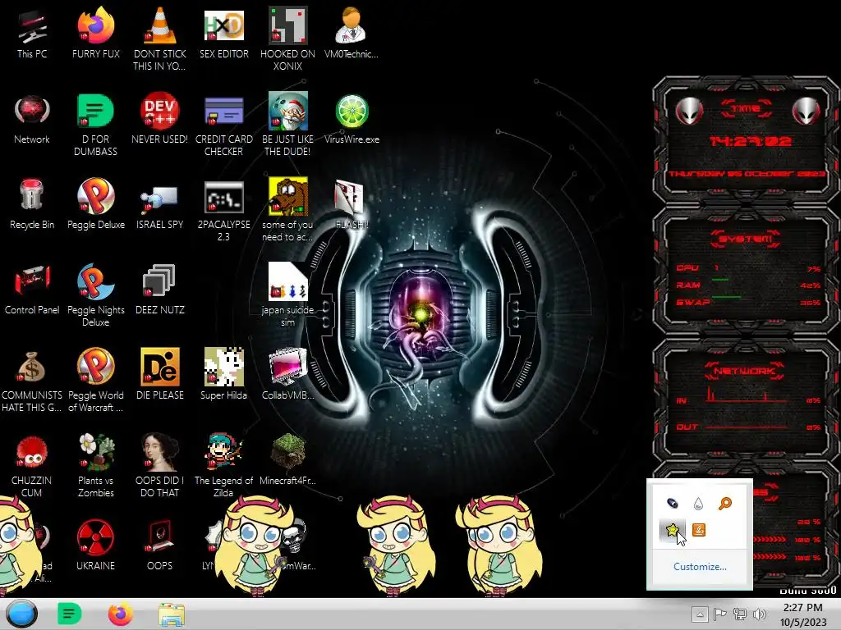Collapse the hidden tray icons arrow
This screenshot has width=841, height=630.
(700, 614)
